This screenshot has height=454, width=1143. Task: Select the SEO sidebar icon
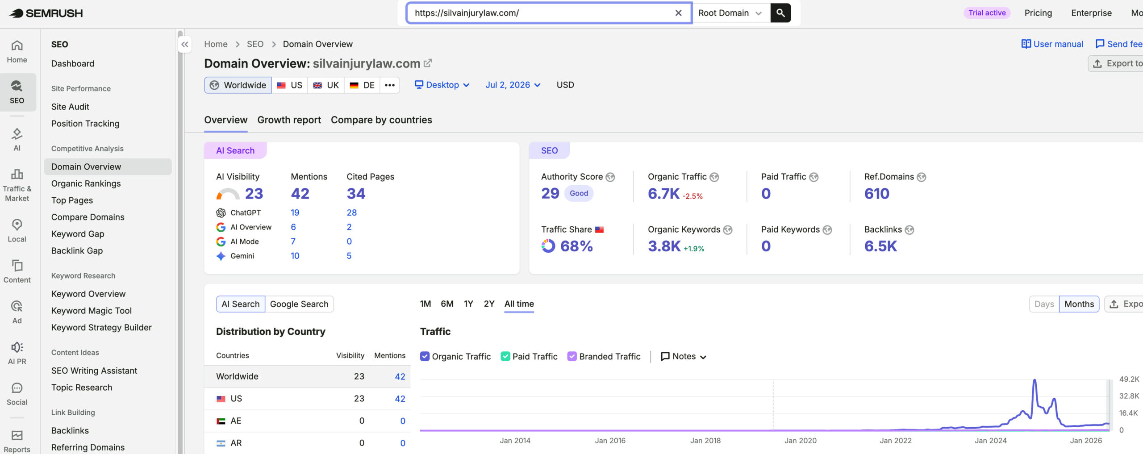[17, 92]
